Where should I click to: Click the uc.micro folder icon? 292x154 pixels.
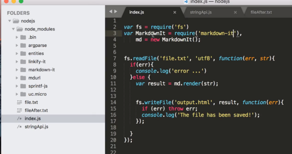click(x=23, y=94)
